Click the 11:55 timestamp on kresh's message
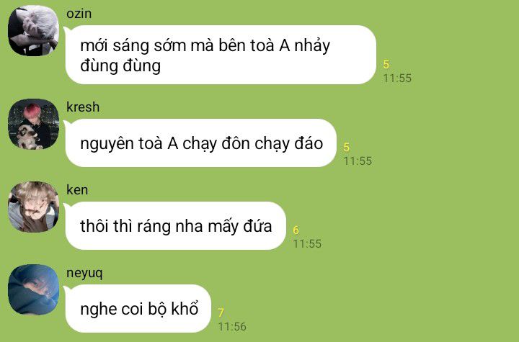The width and height of the screenshot is (519, 342). tap(358, 161)
